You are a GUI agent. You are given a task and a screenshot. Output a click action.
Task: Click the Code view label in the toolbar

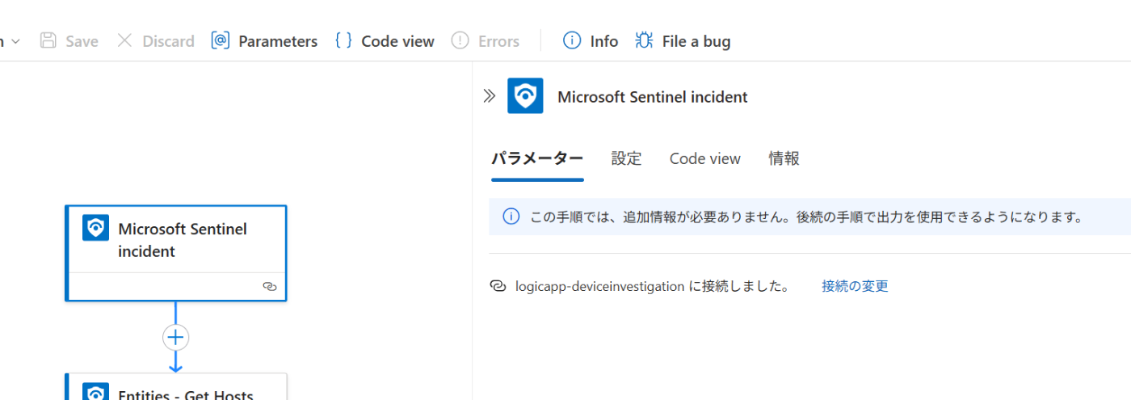click(397, 41)
